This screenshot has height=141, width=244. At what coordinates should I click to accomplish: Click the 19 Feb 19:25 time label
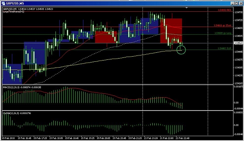[87, 138]
